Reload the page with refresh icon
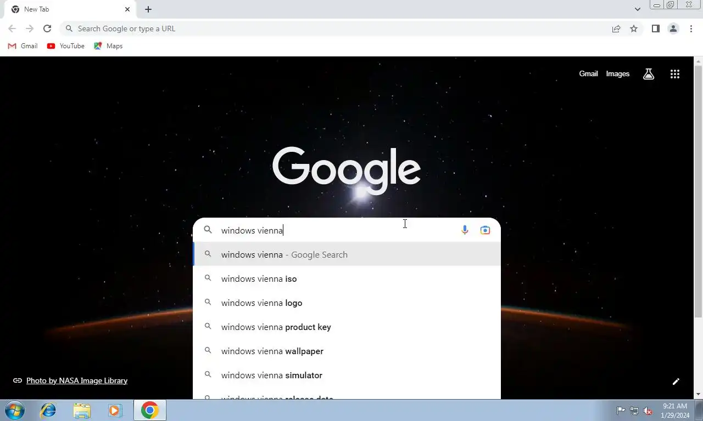This screenshot has width=703, height=421. pyautogui.click(x=47, y=29)
